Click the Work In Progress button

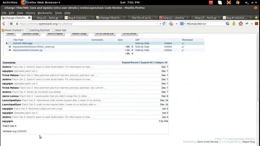[55, 34]
